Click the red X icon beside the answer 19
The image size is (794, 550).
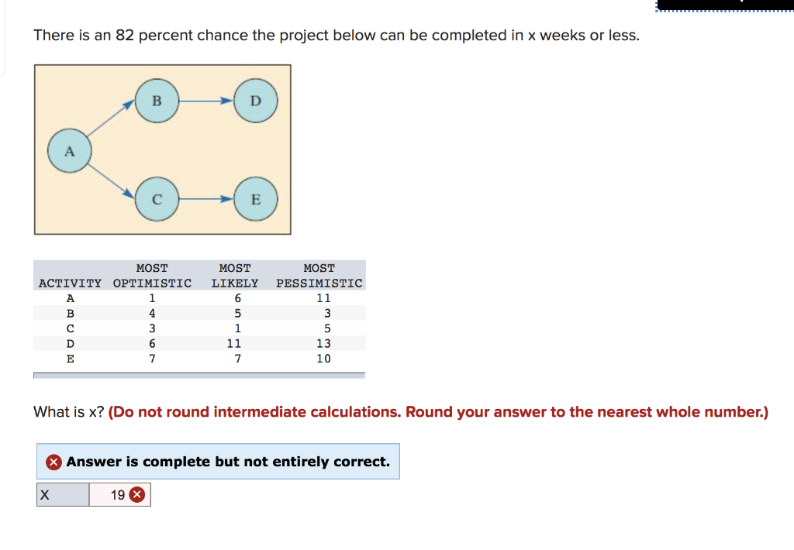click(x=137, y=494)
